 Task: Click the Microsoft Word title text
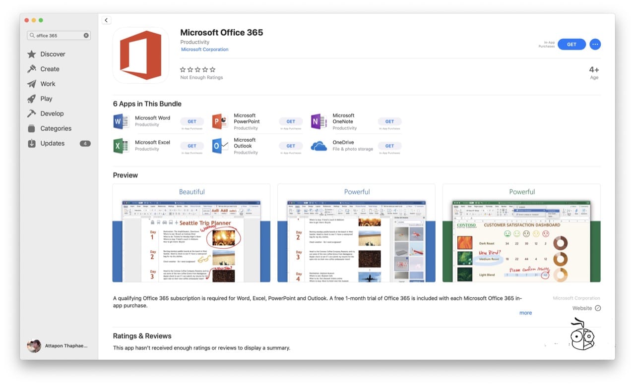152,118
